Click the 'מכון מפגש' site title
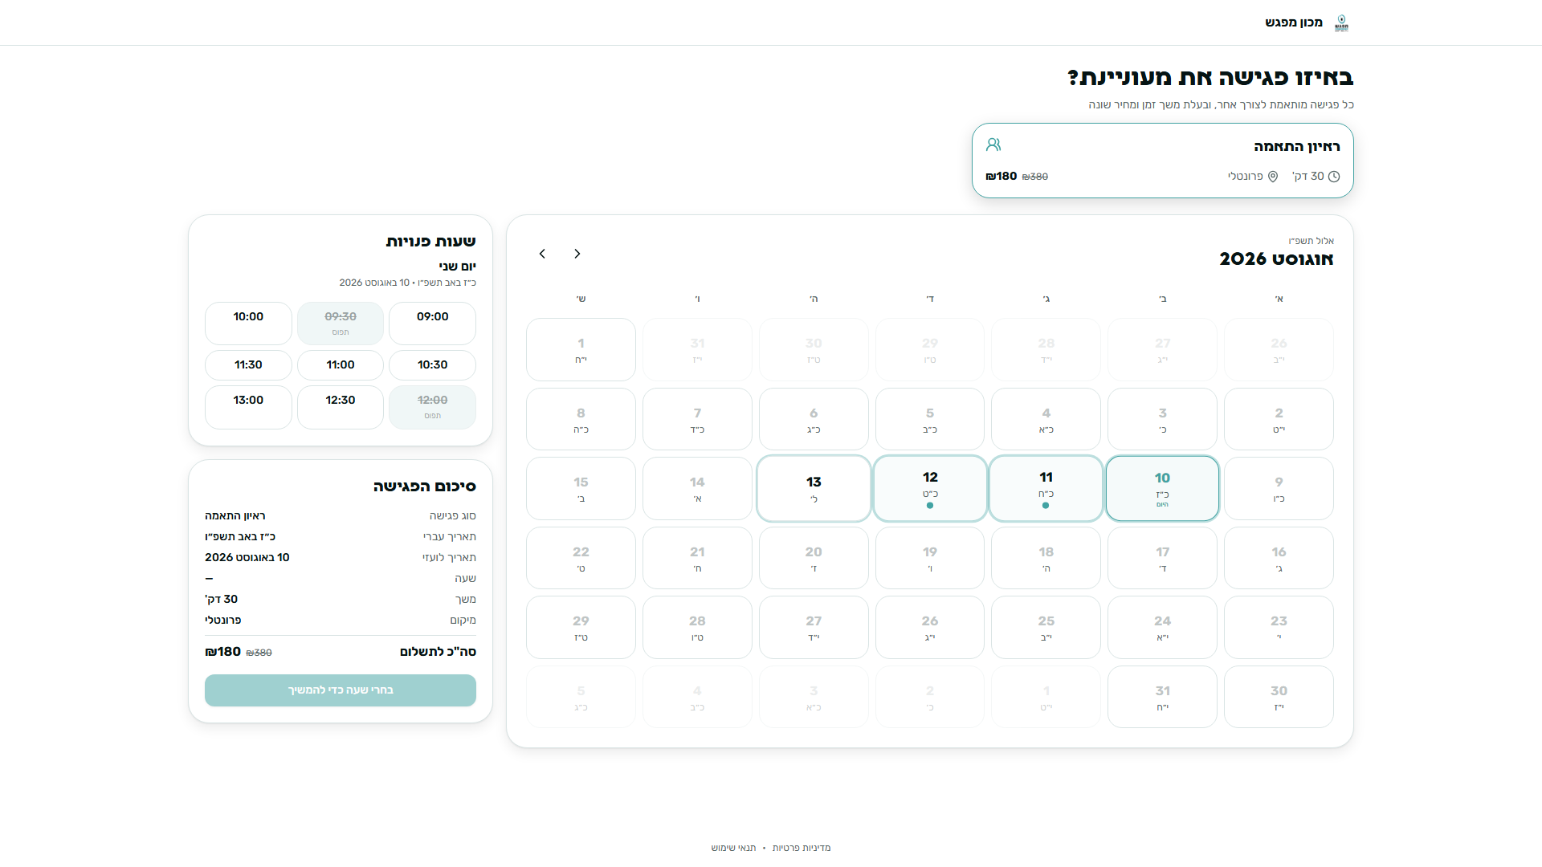Viewport: 1542px width, 867px height. (x=1293, y=22)
